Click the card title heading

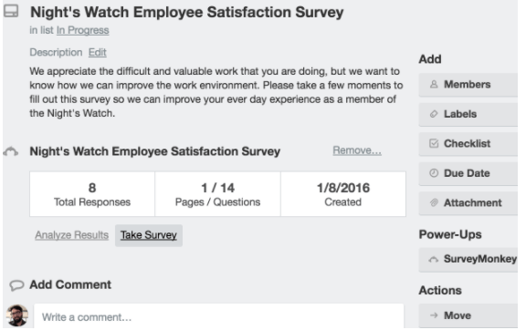(x=187, y=12)
